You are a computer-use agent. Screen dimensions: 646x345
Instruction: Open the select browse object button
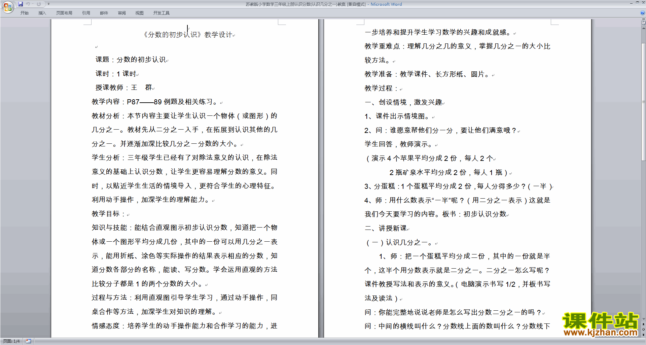point(644,329)
